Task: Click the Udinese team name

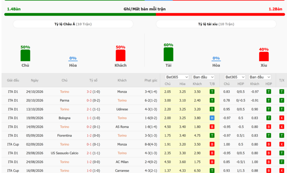Action: pos(122,109)
